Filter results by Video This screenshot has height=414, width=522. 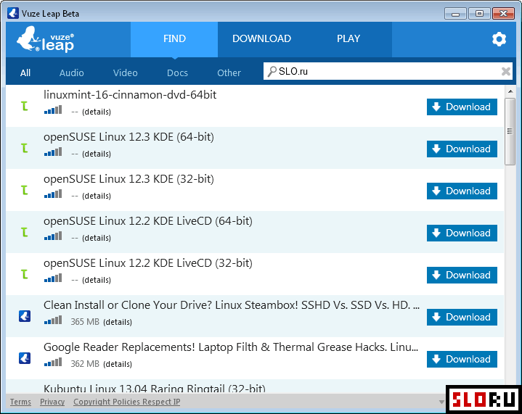pos(125,73)
